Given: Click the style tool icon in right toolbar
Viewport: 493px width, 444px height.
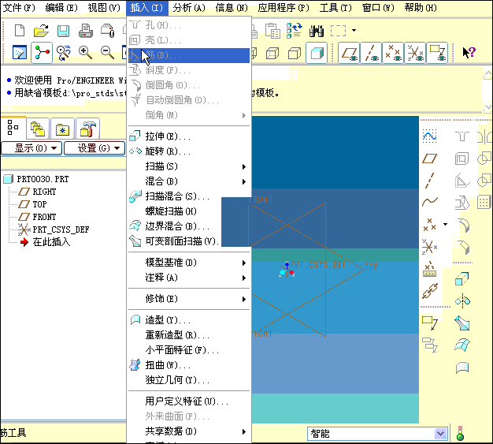Looking at the screenshot, I should (x=462, y=368).
